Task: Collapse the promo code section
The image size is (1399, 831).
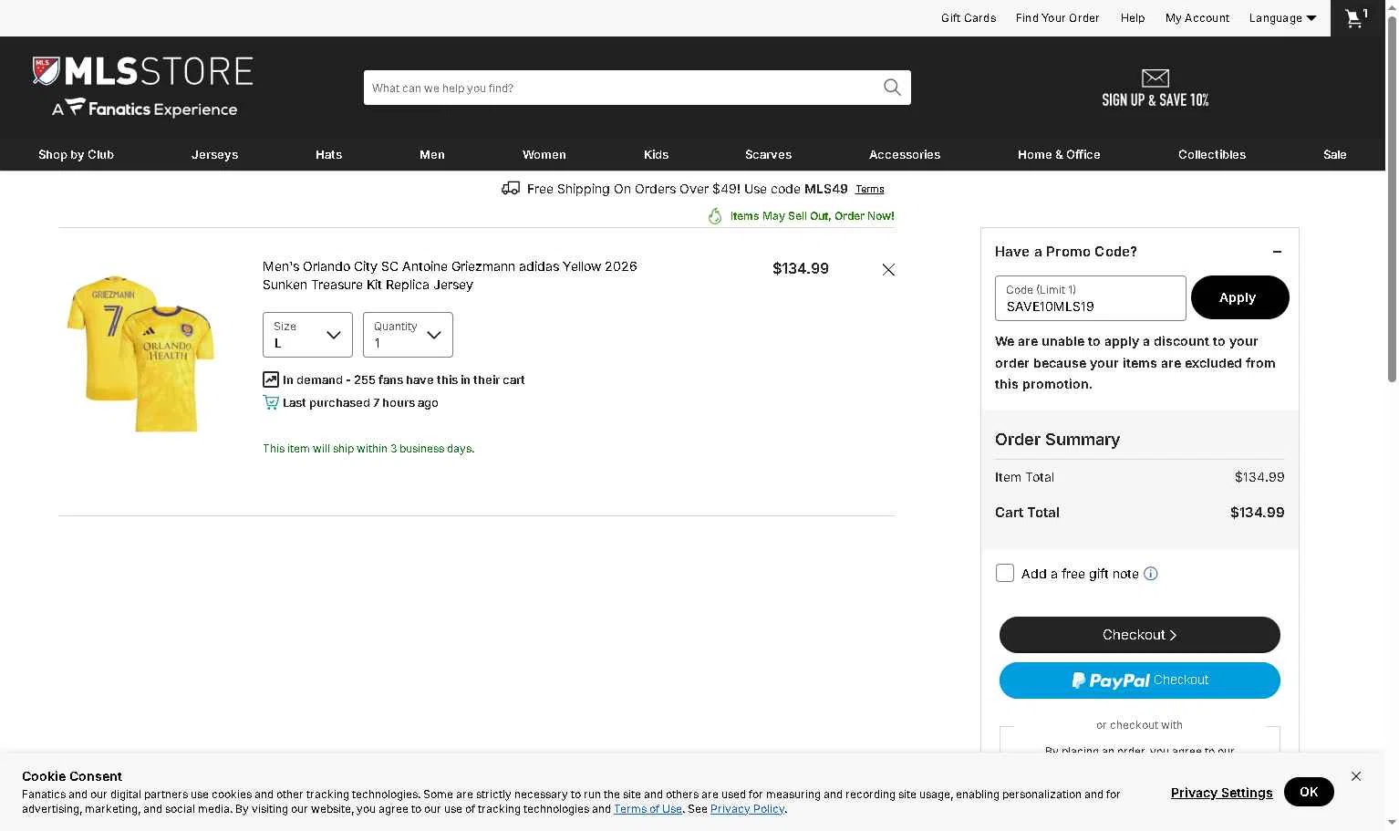Action: tap(1277, 252)
